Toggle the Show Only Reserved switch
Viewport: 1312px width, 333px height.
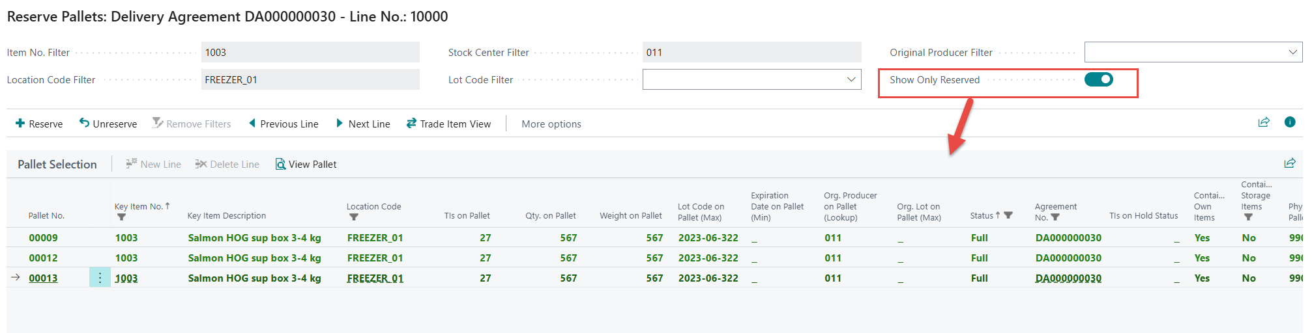[1098, 79]
